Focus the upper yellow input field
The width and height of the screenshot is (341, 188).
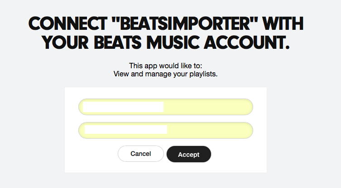click(165, 107)
